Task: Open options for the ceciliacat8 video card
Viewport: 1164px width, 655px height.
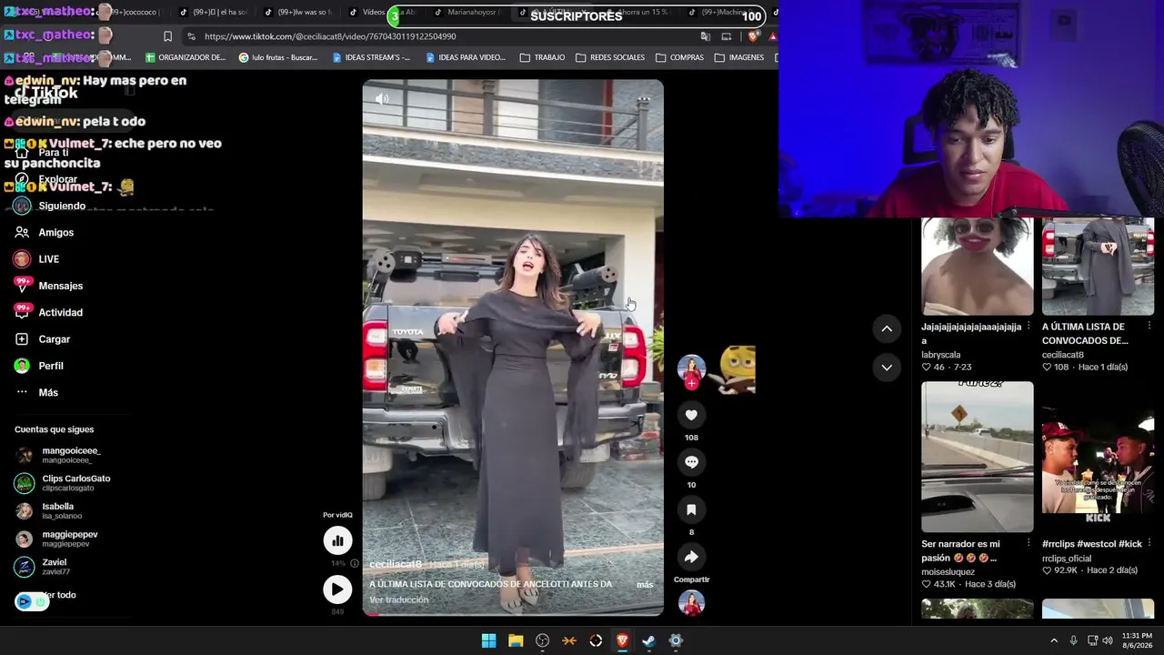Action: [x=1149, y=327]
